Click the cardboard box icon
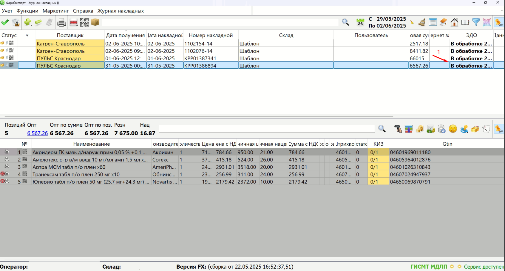 pyautogui.click(x=95, y=22)
